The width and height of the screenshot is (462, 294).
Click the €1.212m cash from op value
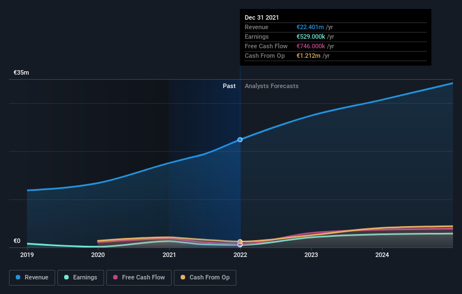tap(308, 56)
